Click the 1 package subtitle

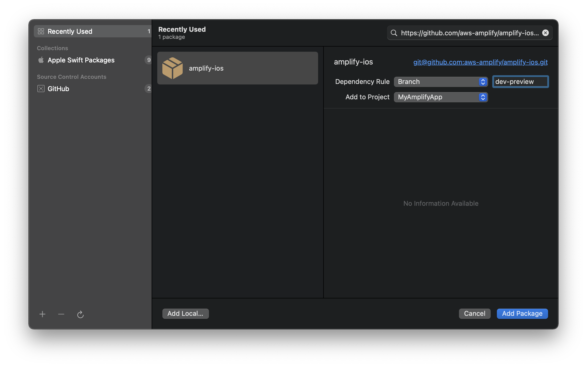[172, 37]
